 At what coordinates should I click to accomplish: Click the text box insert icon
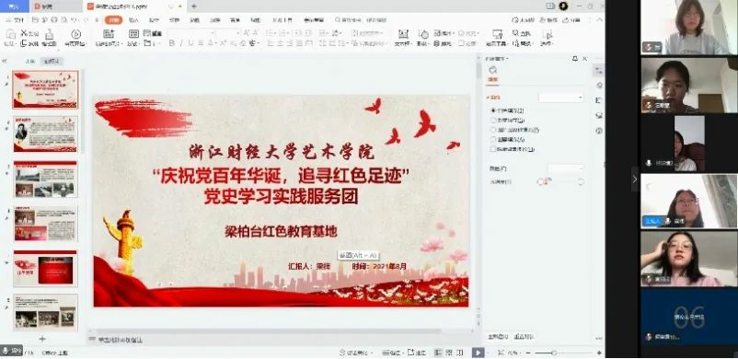[403, 34]
